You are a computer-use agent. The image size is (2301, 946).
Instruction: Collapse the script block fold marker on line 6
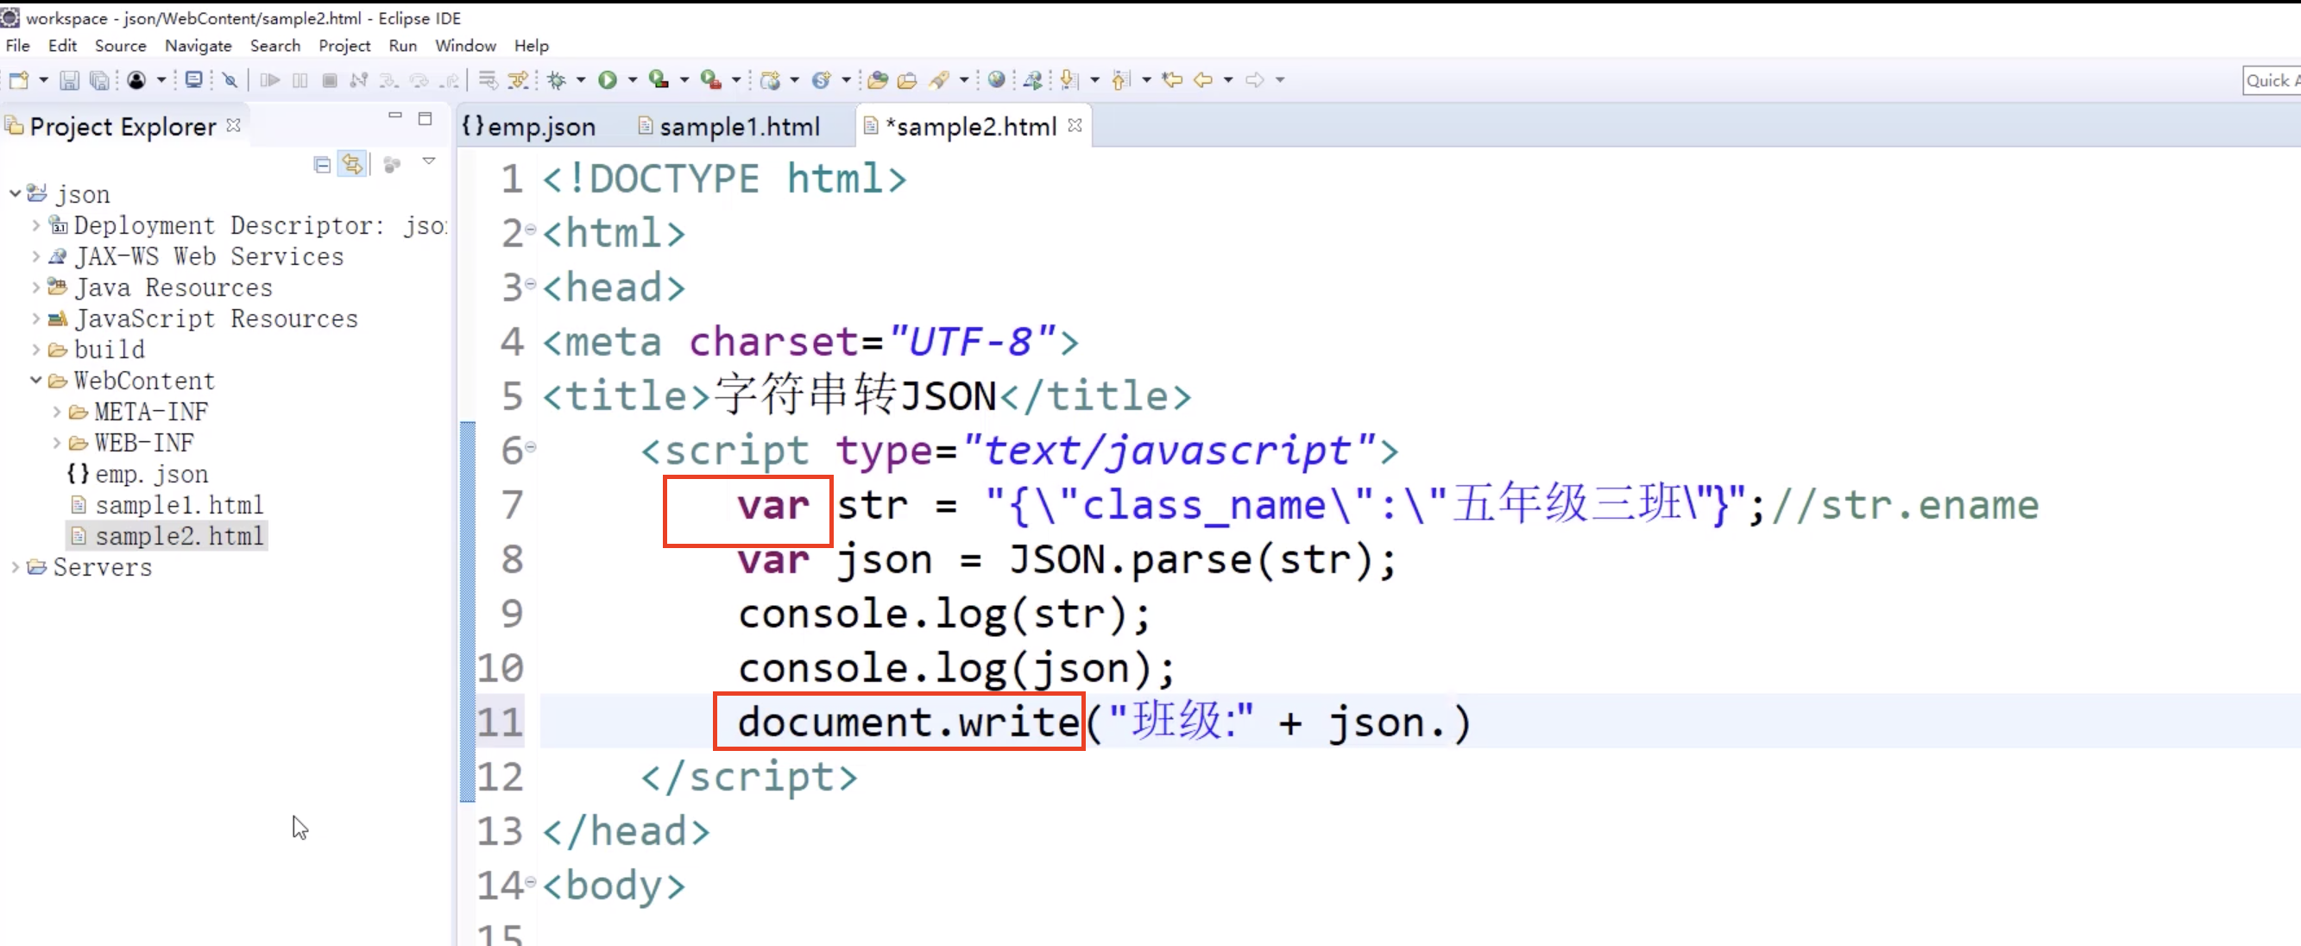pyautogui.click(x=531, y=446)
